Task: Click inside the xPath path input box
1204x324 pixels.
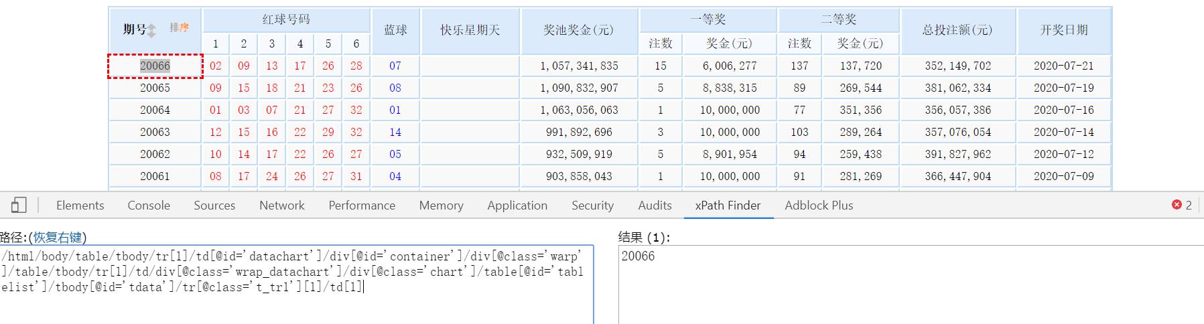Action: click(296, 285)
